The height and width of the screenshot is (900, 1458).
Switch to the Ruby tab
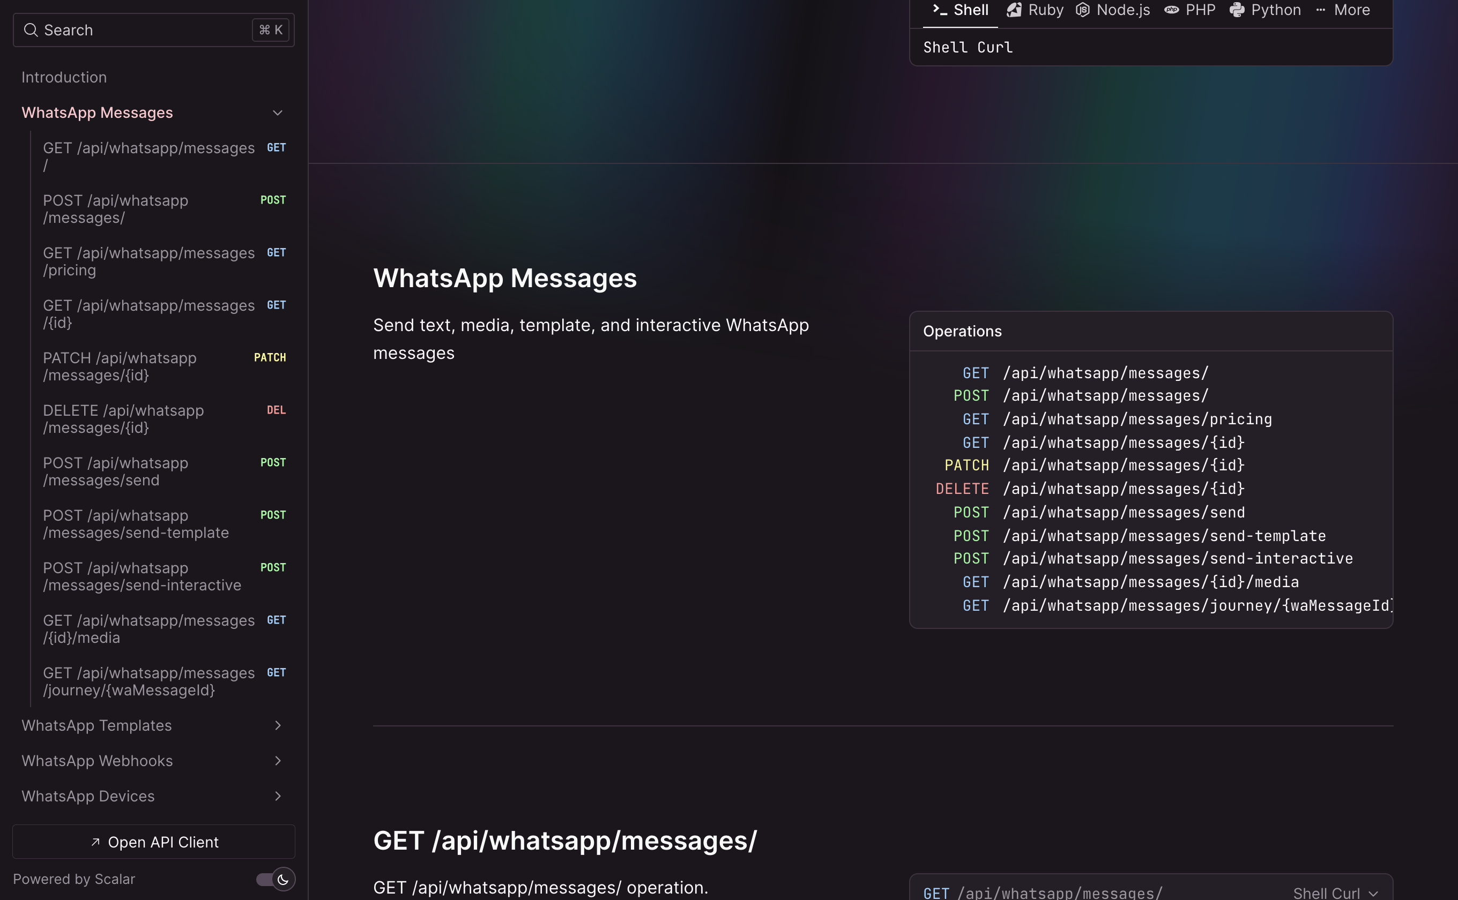(1035, 10)
